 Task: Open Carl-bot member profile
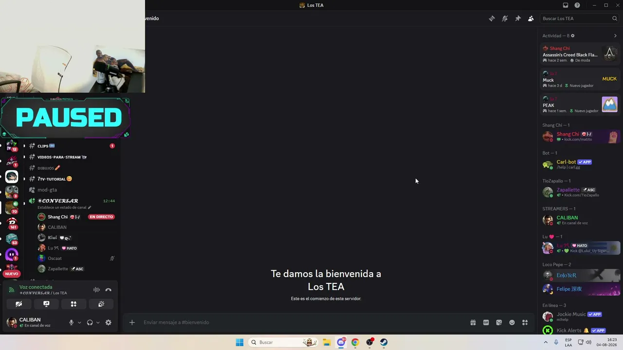point(580,164)
